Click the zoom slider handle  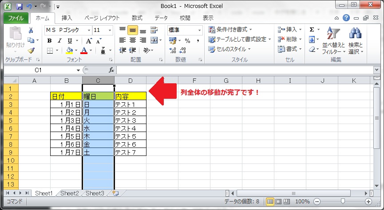[x=343, y=202]
